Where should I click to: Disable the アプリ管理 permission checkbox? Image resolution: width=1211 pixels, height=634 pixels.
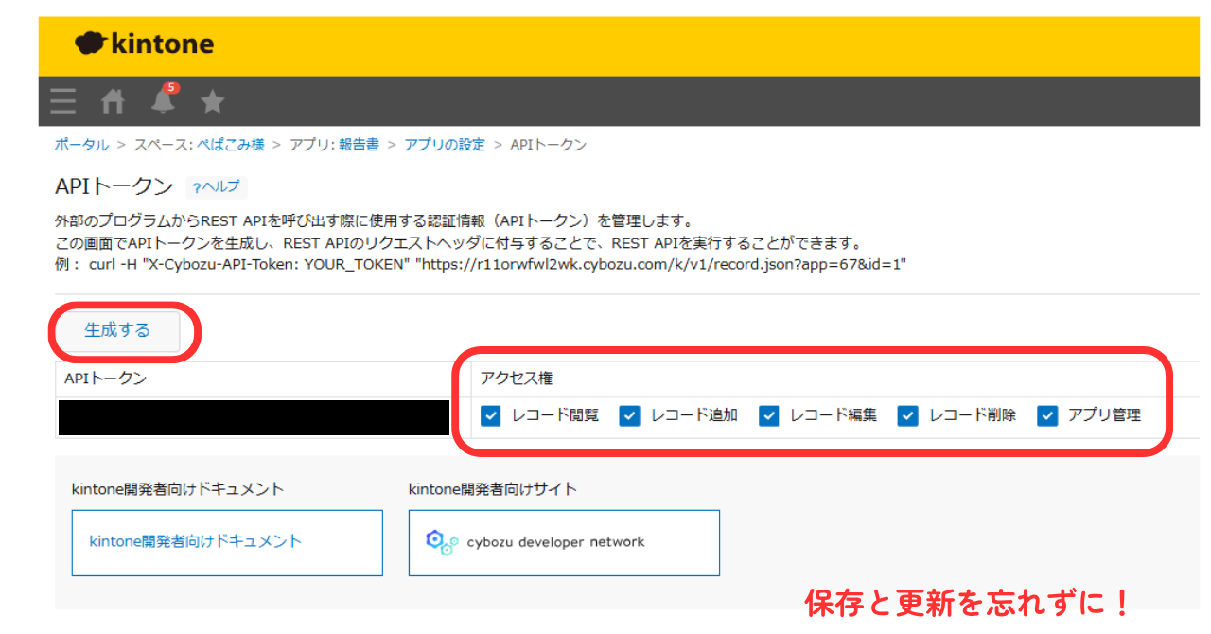click(1046, 415)
